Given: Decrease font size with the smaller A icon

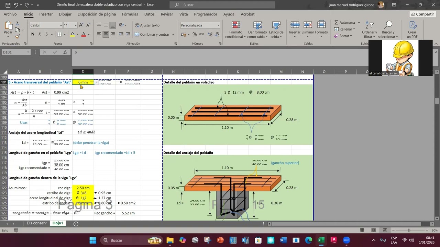Looking at the screenshot, I should (x=88, y=25).
